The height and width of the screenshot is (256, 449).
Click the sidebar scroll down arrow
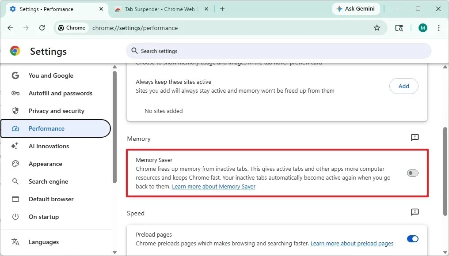pyautogui.click(x=114, y=252)
